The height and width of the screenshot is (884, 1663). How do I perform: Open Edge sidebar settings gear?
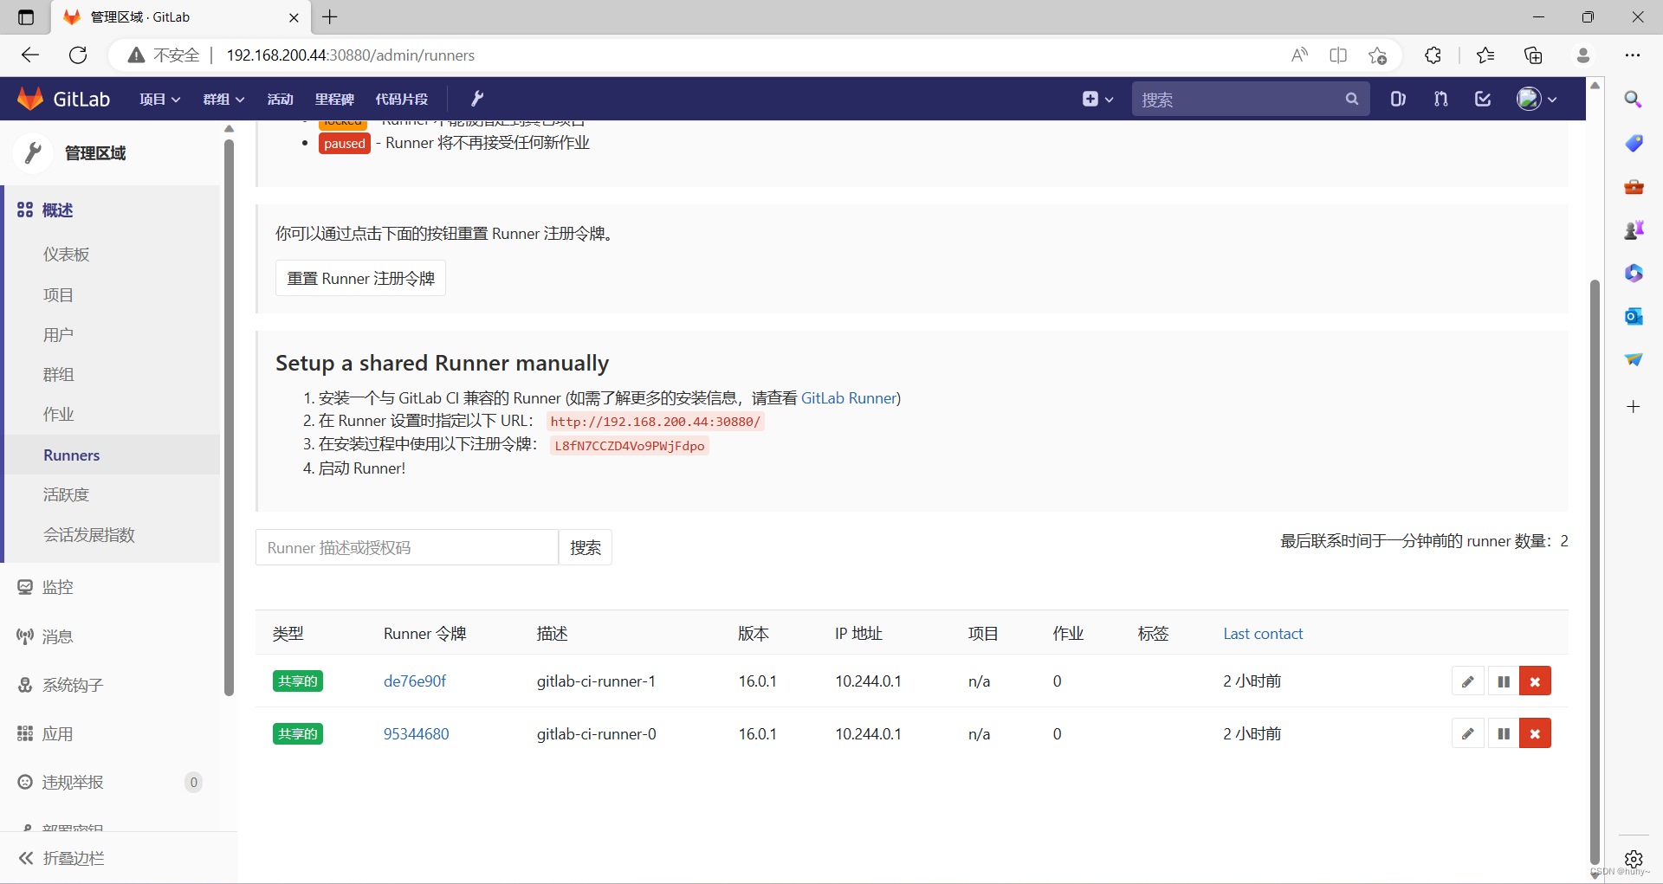[1634, 859]
